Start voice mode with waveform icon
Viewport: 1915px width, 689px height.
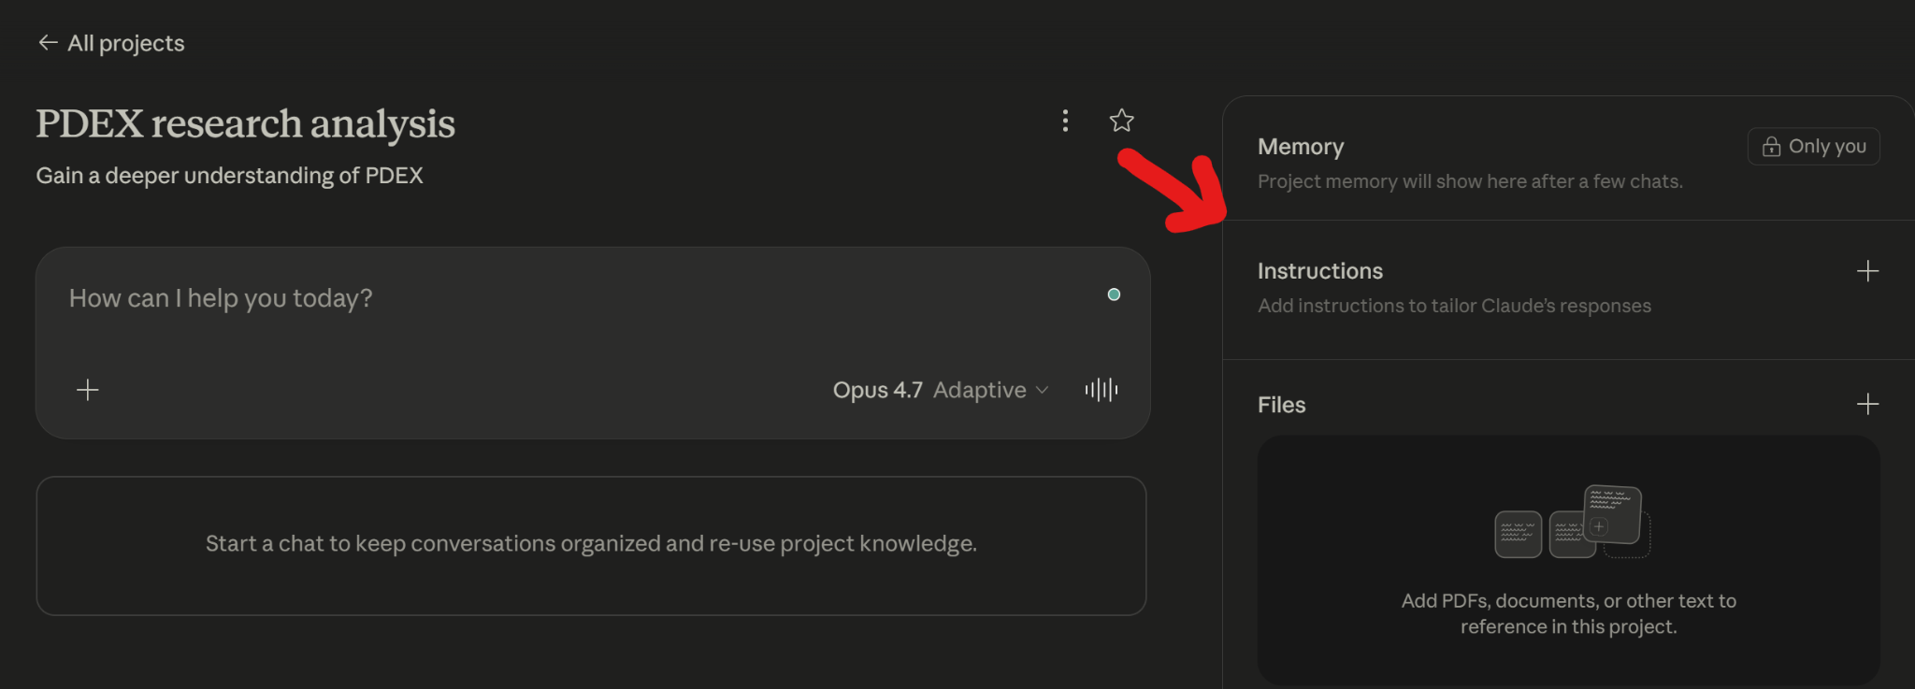tap(1101, 390)
